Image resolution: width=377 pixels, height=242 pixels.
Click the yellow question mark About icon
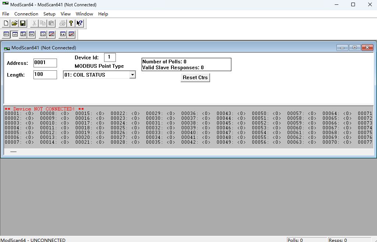click(71, 24)
